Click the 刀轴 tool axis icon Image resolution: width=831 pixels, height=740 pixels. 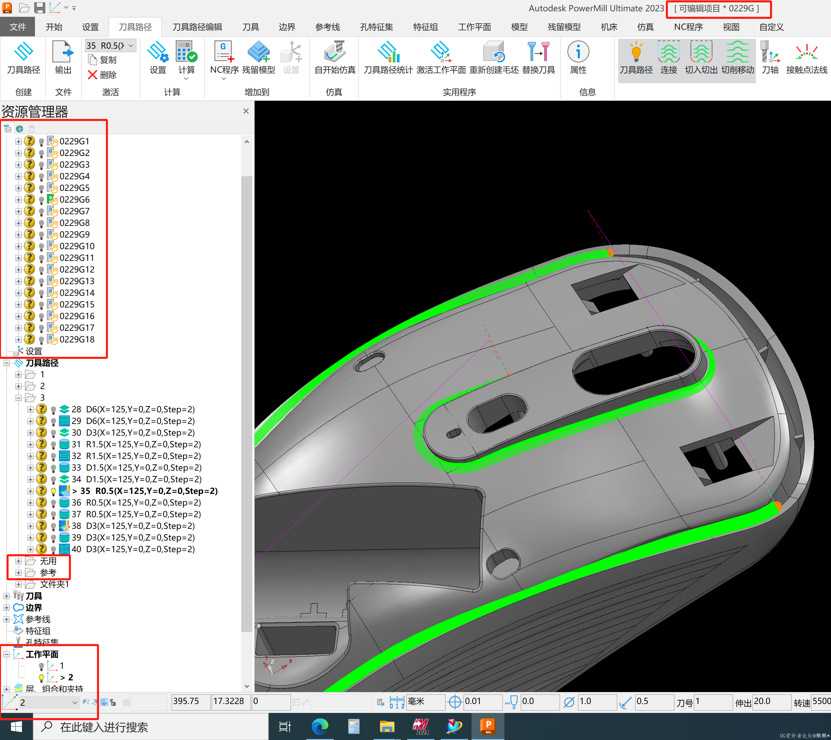[770, 52]
